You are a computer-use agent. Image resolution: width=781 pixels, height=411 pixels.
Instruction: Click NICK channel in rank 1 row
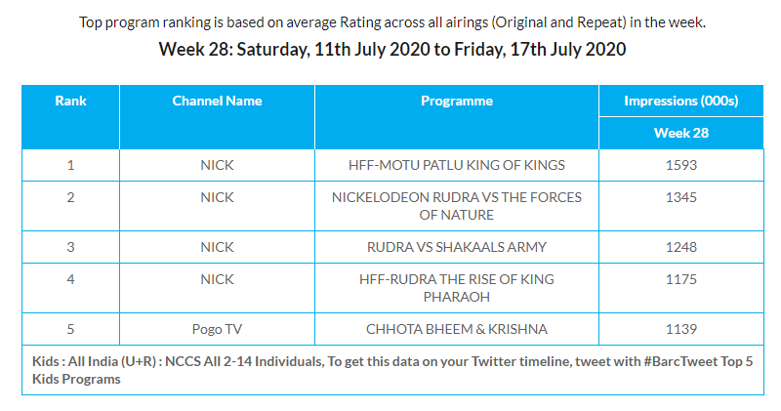217,165
